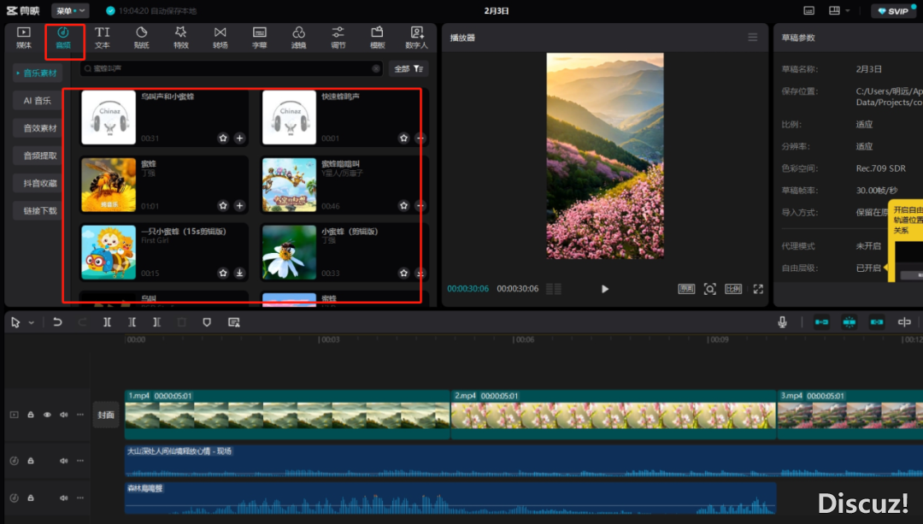This screenshot has width=923, height=524.
Task: Split the clip at the playhead
Action: pyautogui.click(x=107, y=322)
